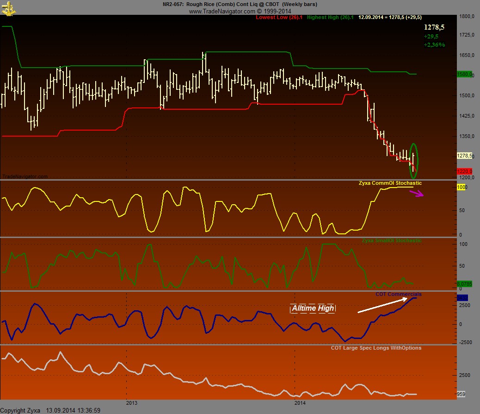This screenshot has height=414, width=480.
Task: Click COT Large Spec Longs WithOptions title
Action: pos(376,347)
